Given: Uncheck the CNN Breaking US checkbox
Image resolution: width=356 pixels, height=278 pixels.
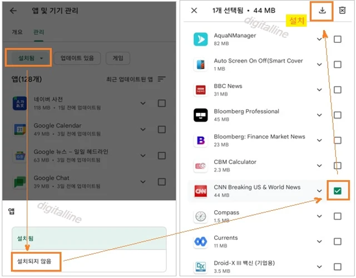Looking at the screenshot, I should [x=338, y=191].
